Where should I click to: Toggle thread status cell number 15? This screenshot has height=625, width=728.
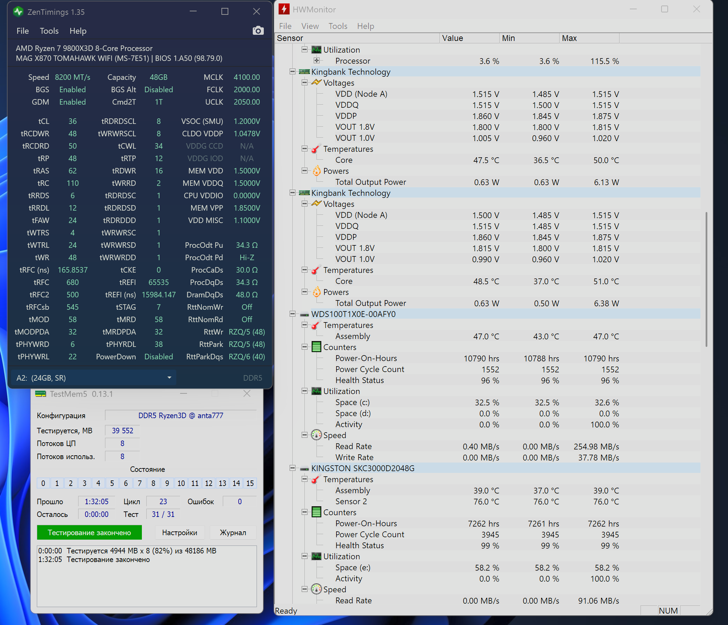pos(250,483)
